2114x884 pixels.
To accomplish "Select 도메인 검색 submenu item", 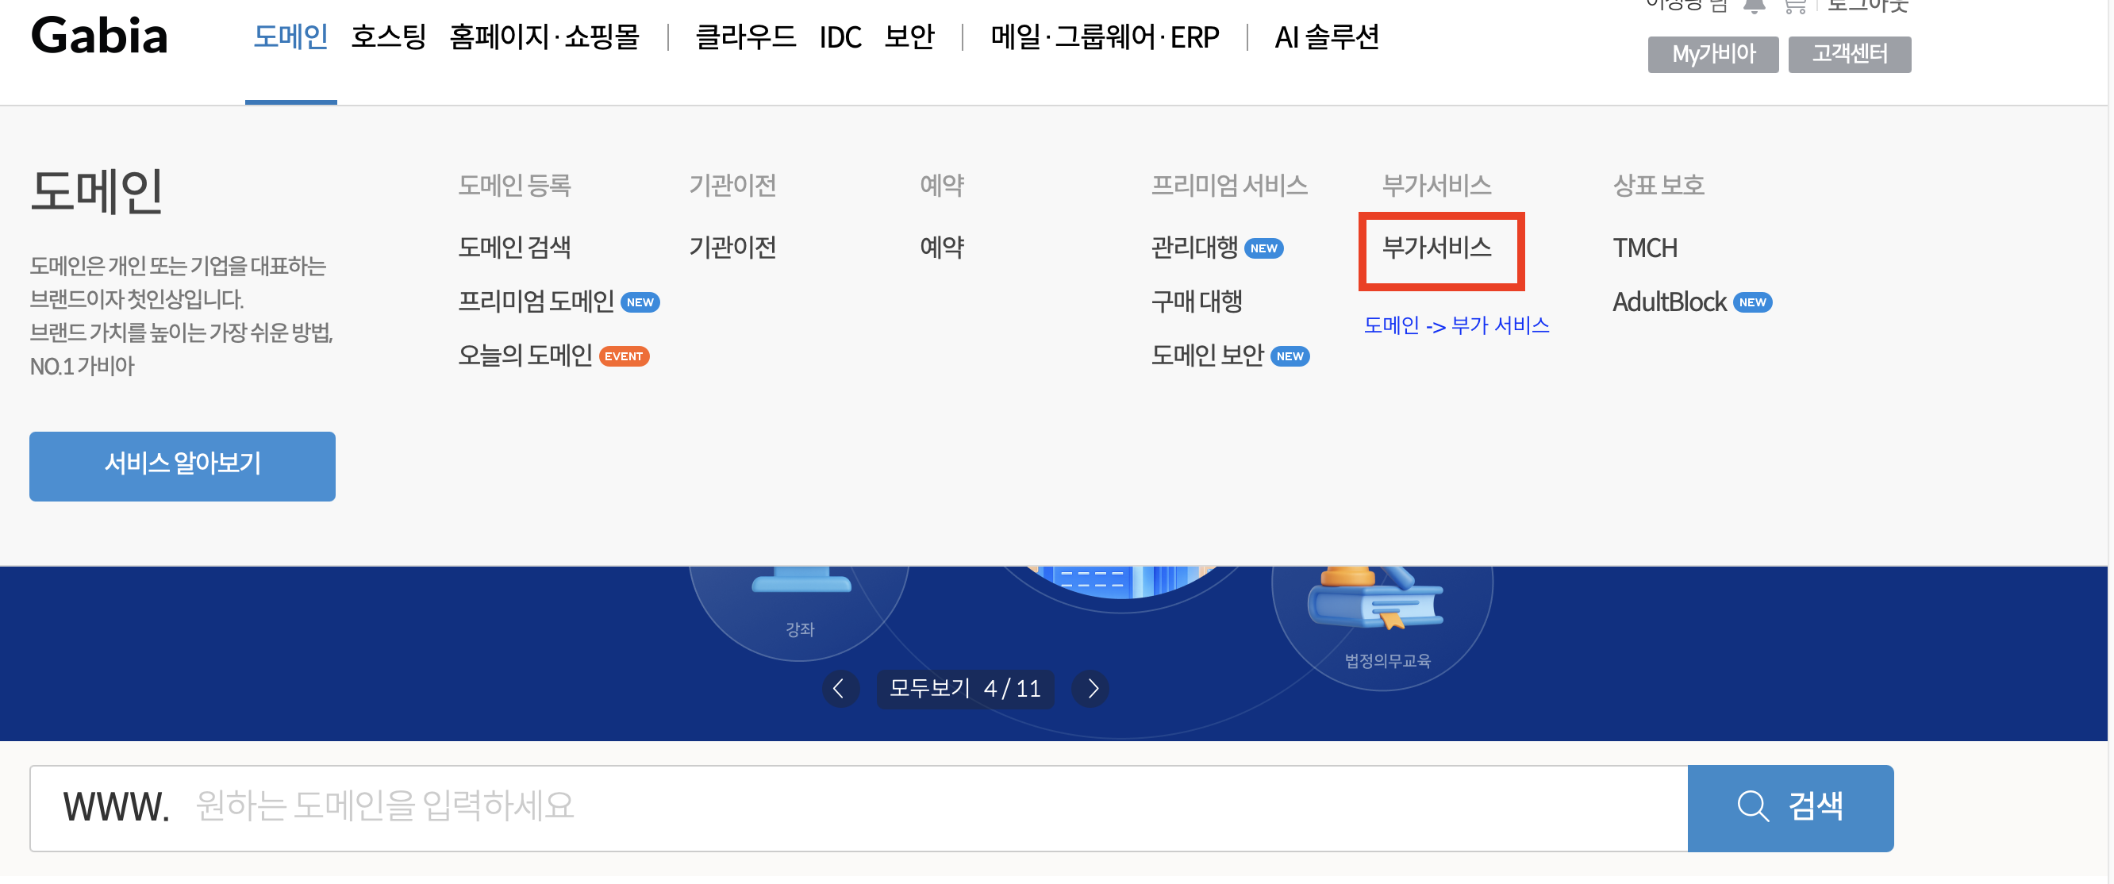I will point(513,247).
